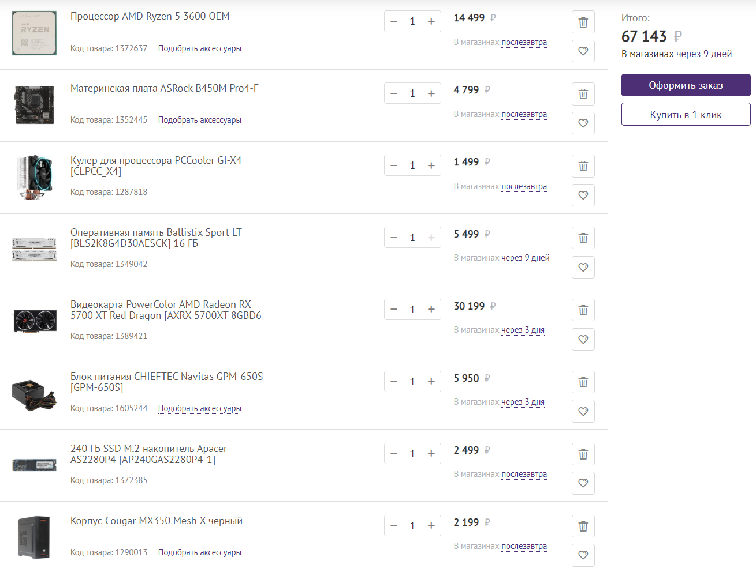
Task: Show послезавтра availability for PCCooler GI-X4
Action: [x=524, y=186]
